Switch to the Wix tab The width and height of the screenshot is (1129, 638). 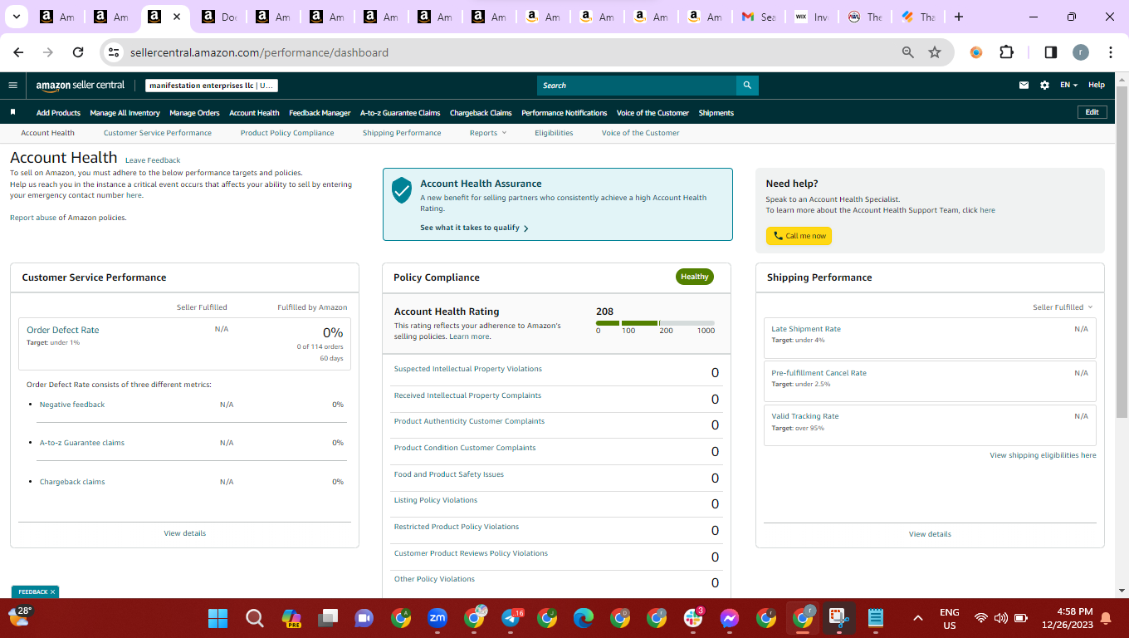coord(812,17)
